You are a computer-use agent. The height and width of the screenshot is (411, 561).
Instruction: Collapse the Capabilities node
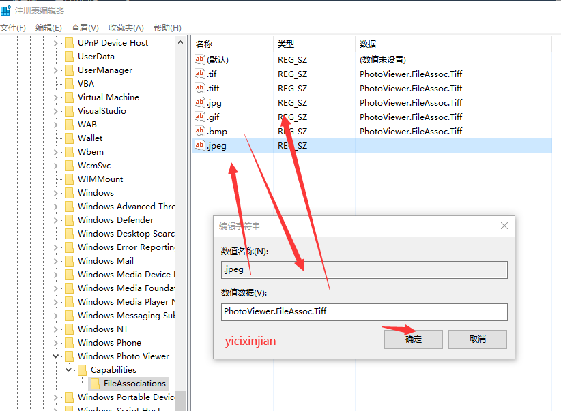pos(68,369)
